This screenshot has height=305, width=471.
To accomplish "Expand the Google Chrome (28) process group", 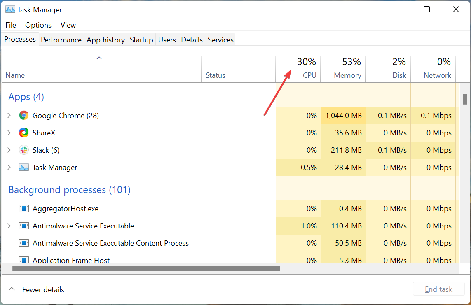I will coord(9,116).
